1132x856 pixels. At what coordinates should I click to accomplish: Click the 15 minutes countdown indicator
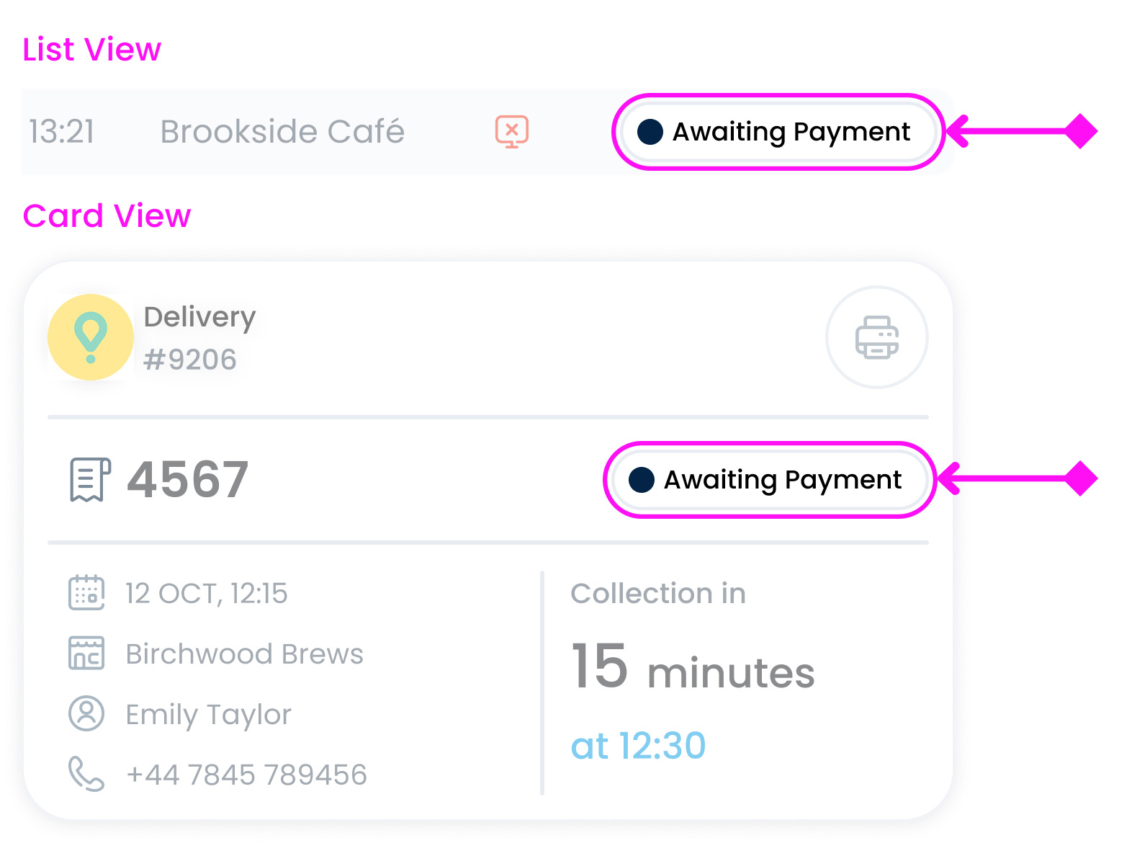pos(693,669)
